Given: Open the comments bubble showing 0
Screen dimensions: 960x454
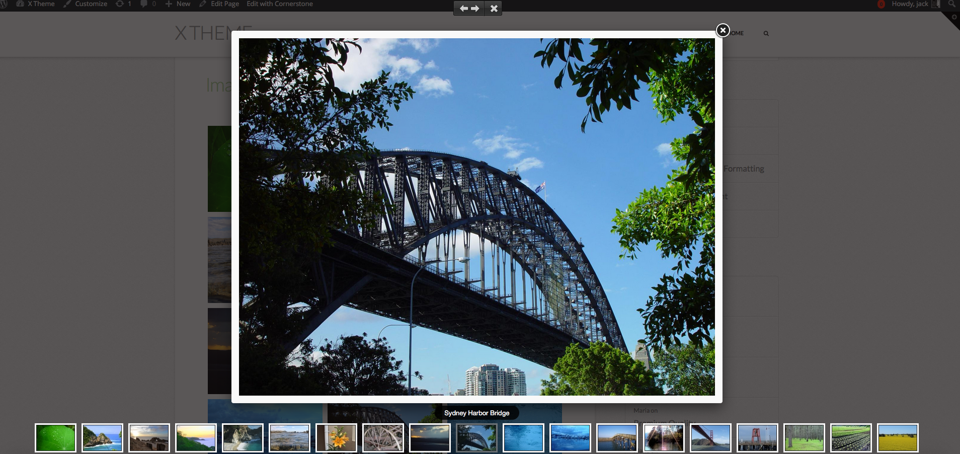Looking at the screenshot, I should pyautogui.click(x=144, y=4).
